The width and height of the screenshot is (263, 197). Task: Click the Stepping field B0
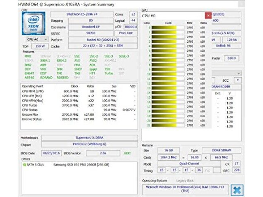click(x=91, y=21)
